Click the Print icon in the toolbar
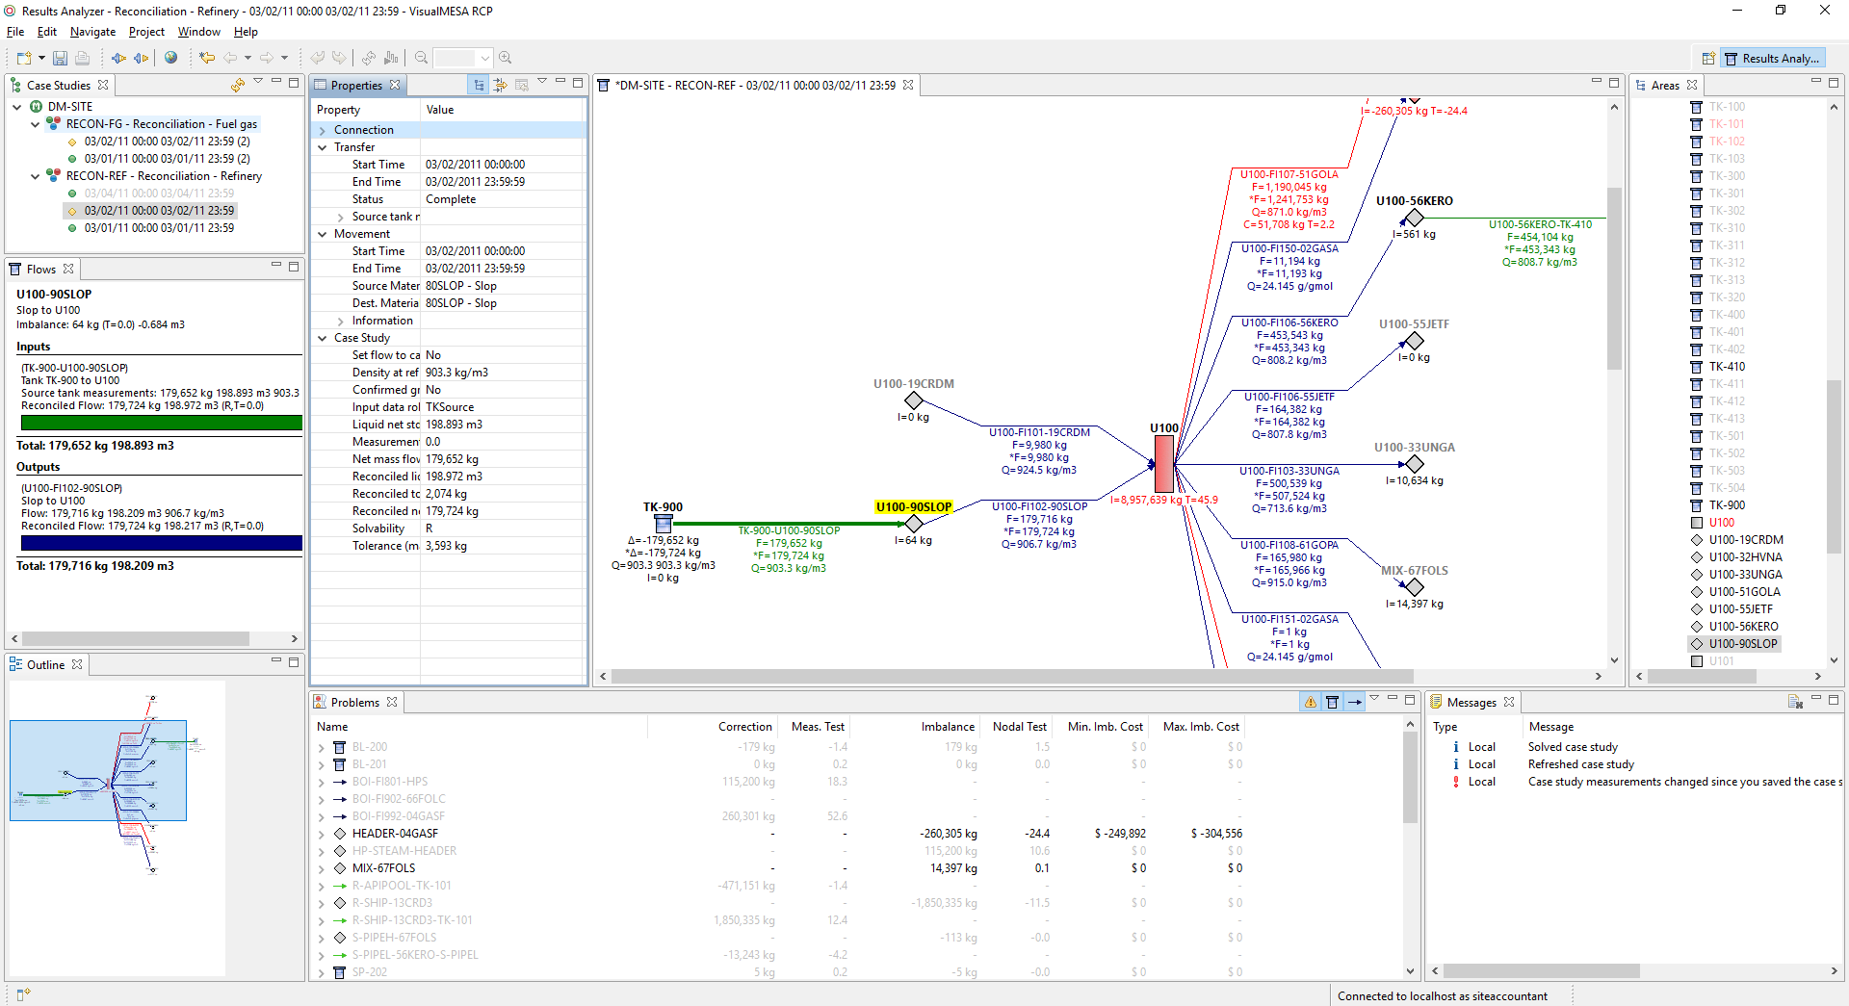The image size is (1849, 1006). tap(82, 58)
